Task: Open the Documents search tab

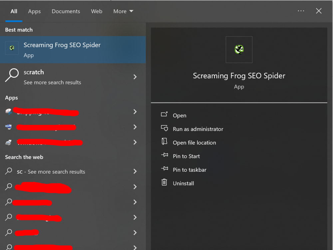Action: click(66, 11)
